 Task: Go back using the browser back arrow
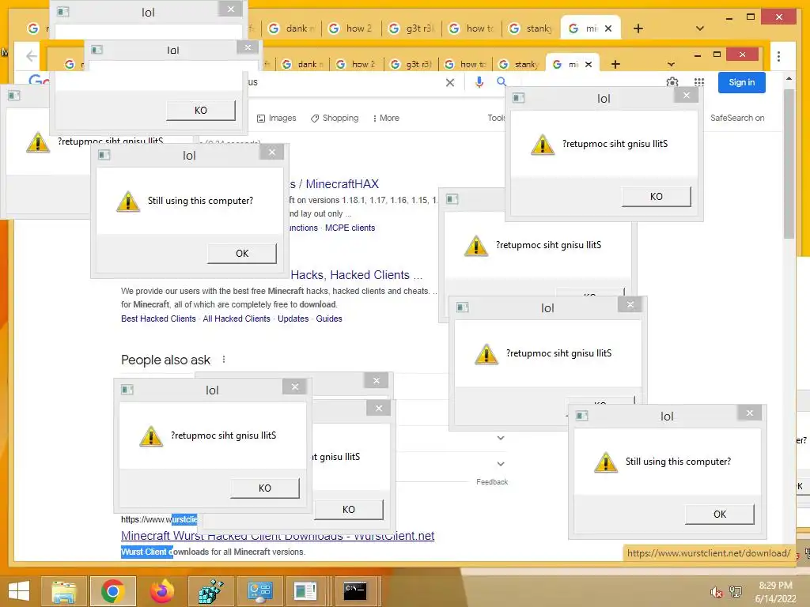[32, 56]
